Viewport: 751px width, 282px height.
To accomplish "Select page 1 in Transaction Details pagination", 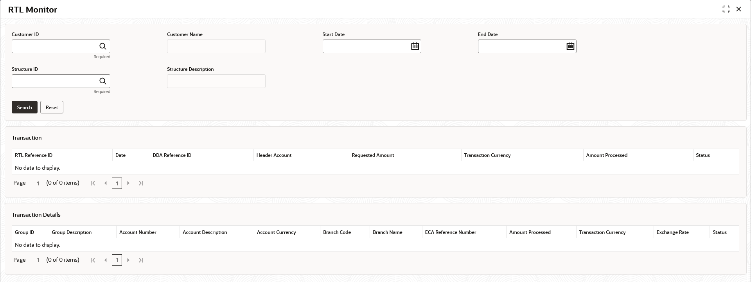I will [x=117, y=260].
